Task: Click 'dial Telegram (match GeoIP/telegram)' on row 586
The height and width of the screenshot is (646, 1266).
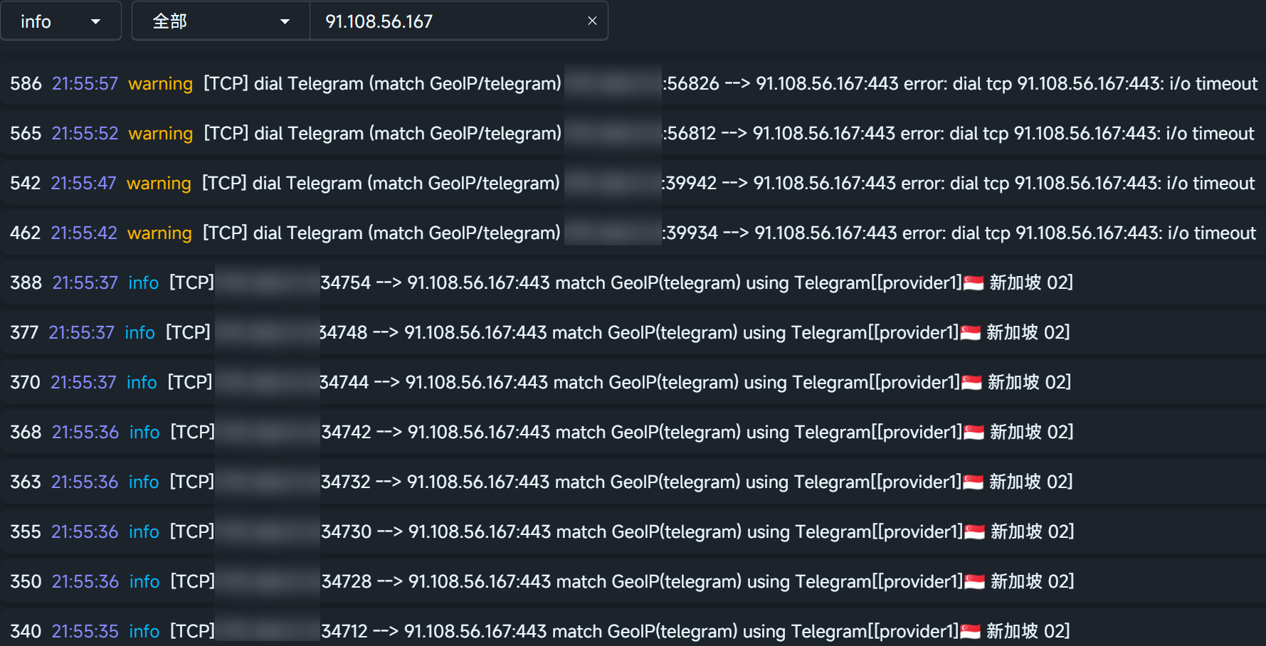Action: click(x=408, y=83)
